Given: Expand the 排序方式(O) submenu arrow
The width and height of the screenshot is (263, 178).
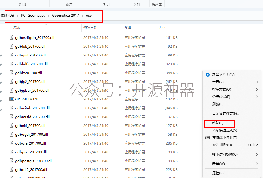Looking at the screenshot, I should pyautogui.click(x=257, y=89).
